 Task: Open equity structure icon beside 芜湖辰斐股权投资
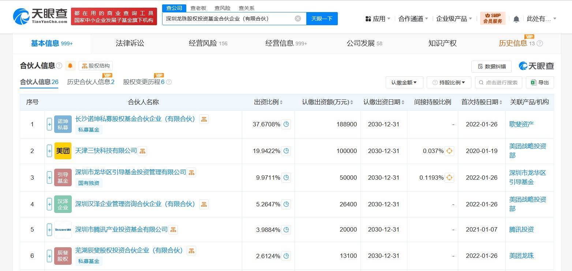click(x=191, y=251)
